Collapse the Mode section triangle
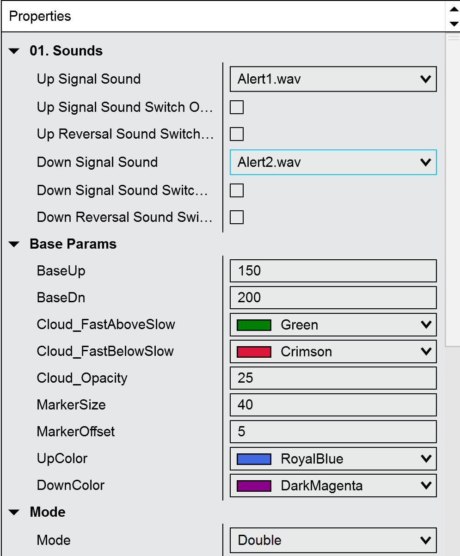 point(14,513)
